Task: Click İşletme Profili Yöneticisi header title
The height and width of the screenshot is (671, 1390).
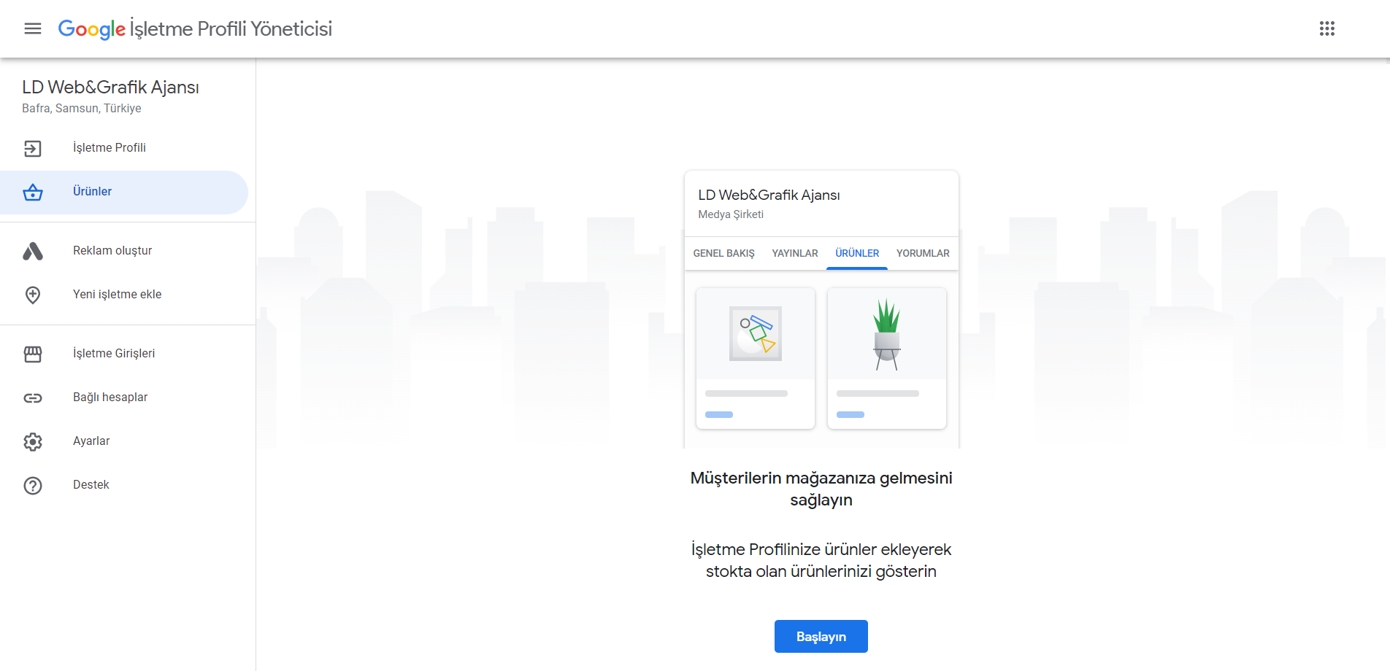Action: click(231, 29)
